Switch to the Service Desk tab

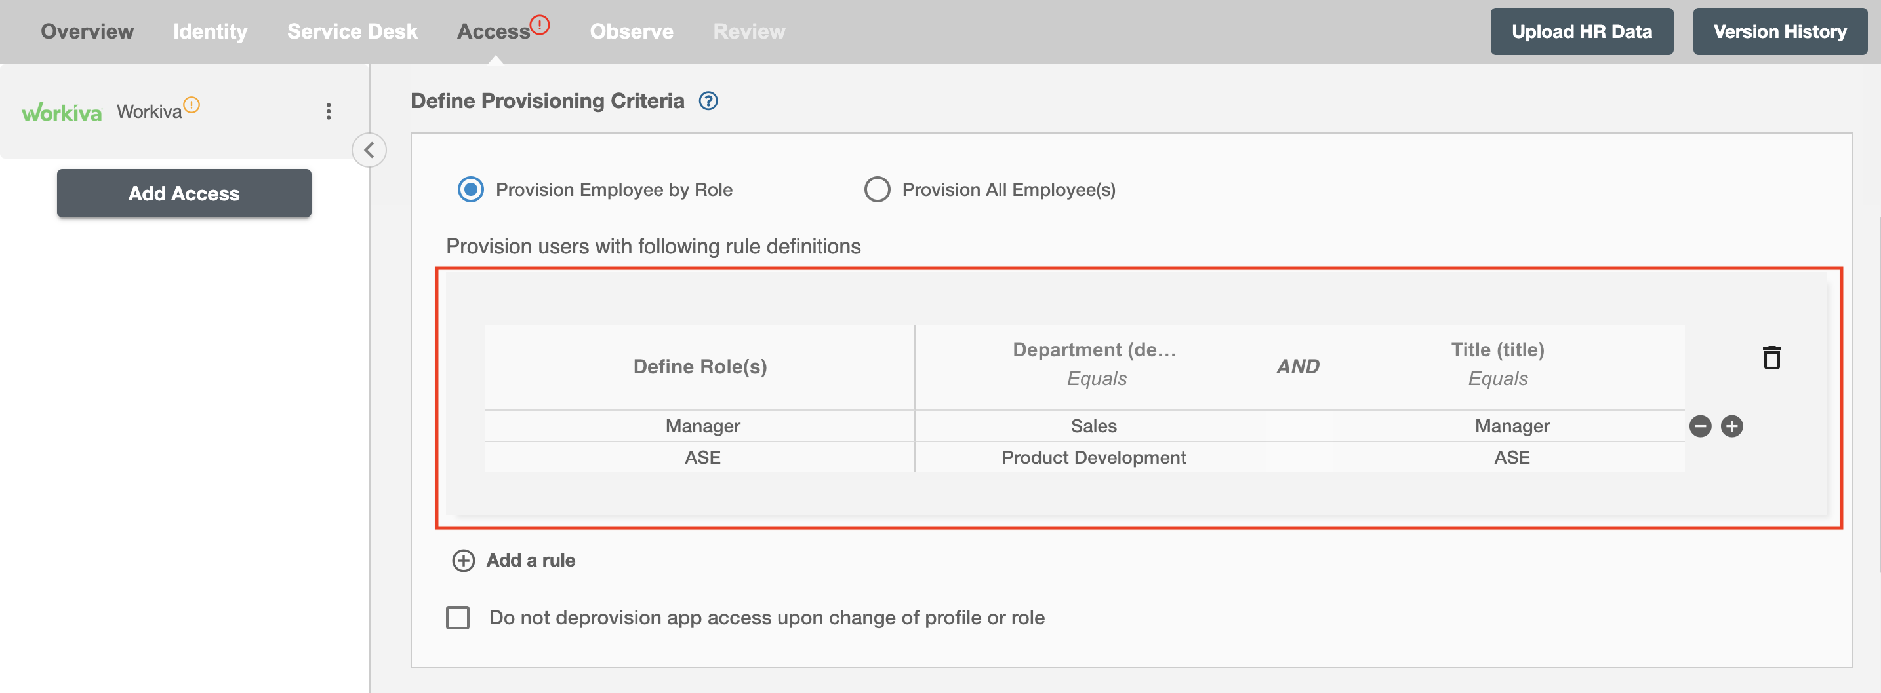352,31
